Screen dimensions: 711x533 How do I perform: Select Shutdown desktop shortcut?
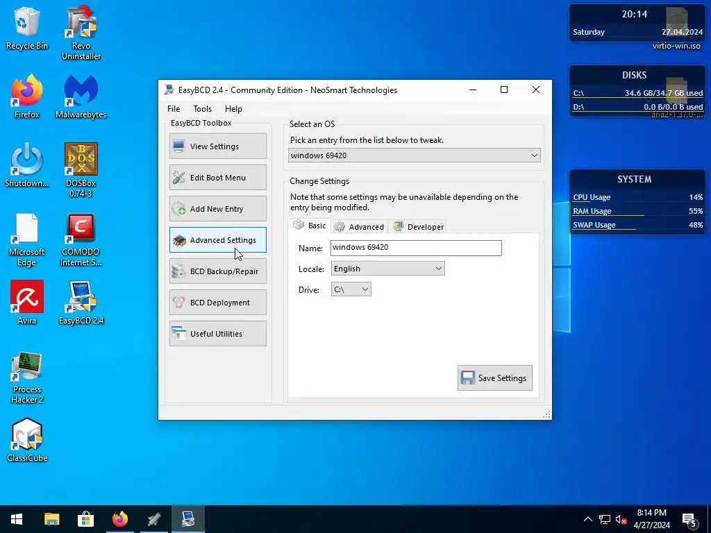[27, 165]
